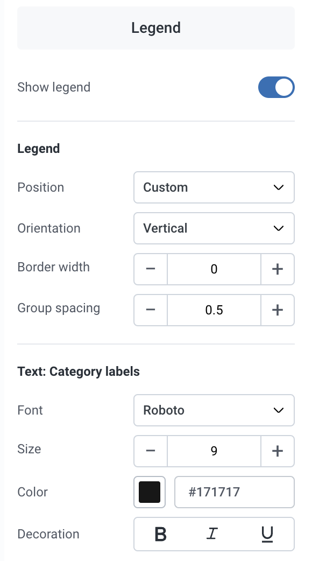This screenshot has height=561, width=312.
Task: Open the Font dropdown showing Roboto
Action: coord(214,410)
